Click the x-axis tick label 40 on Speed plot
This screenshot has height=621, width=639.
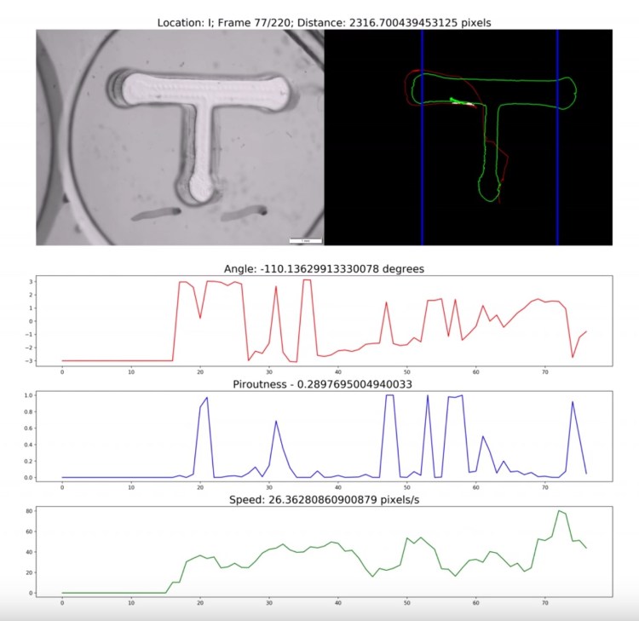click(x=338, y=603)
